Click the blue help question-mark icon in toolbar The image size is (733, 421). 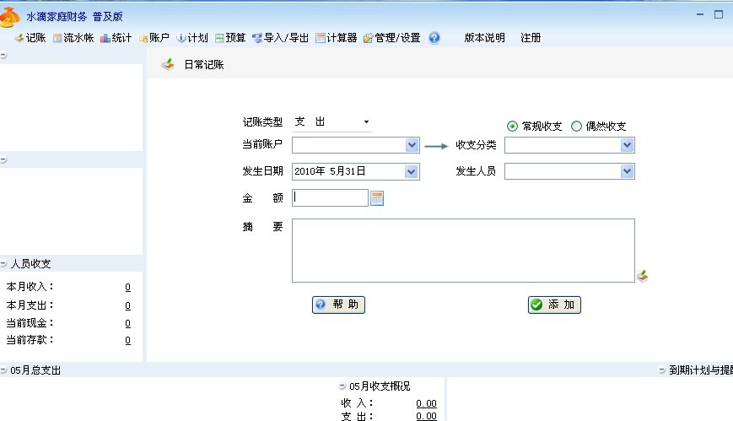pos(434,38)
